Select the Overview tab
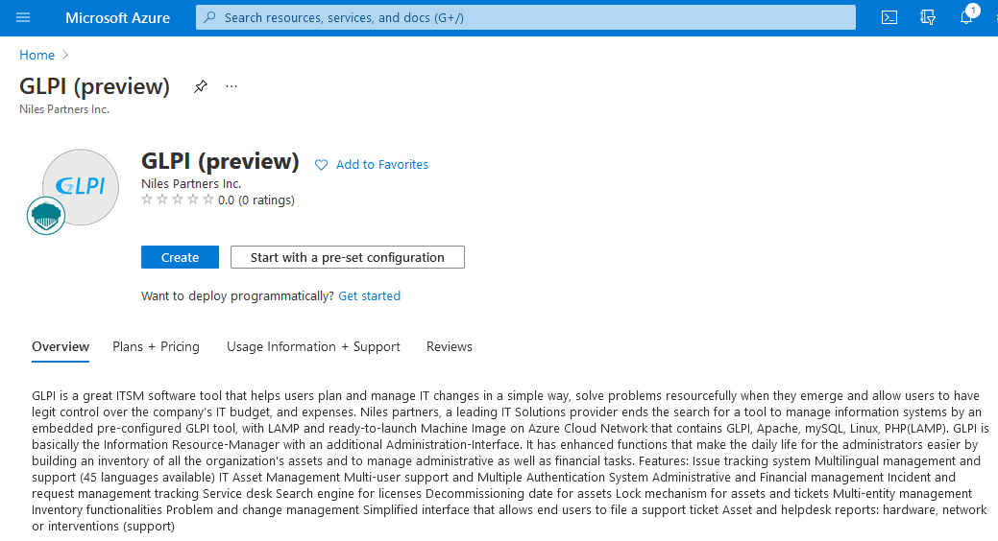This screenshot has width=998, height=541. [x=61, y=346]
